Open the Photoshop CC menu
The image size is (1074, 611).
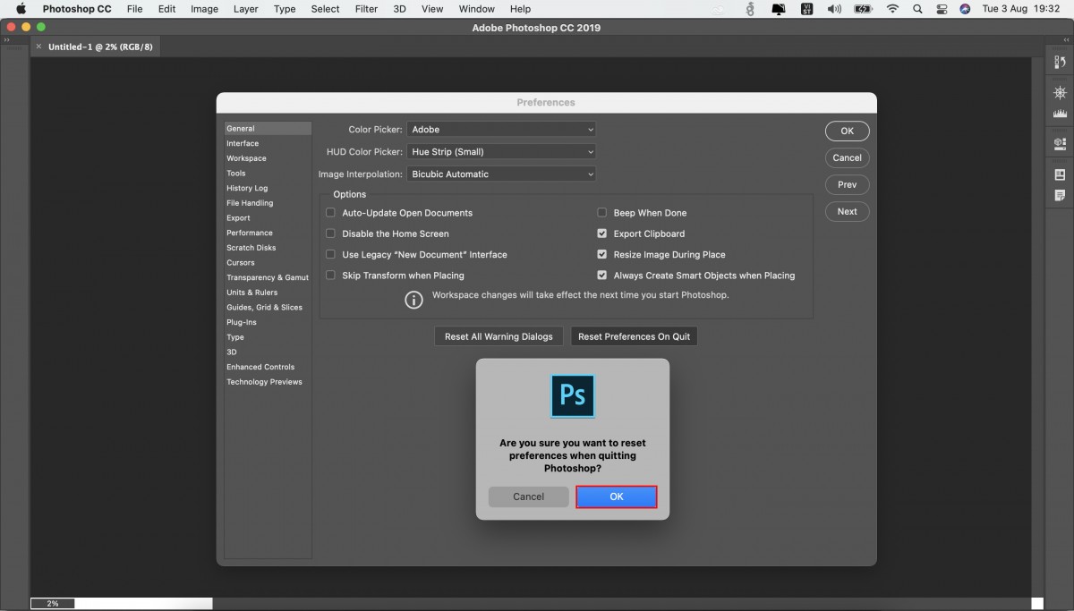[77, 9]
